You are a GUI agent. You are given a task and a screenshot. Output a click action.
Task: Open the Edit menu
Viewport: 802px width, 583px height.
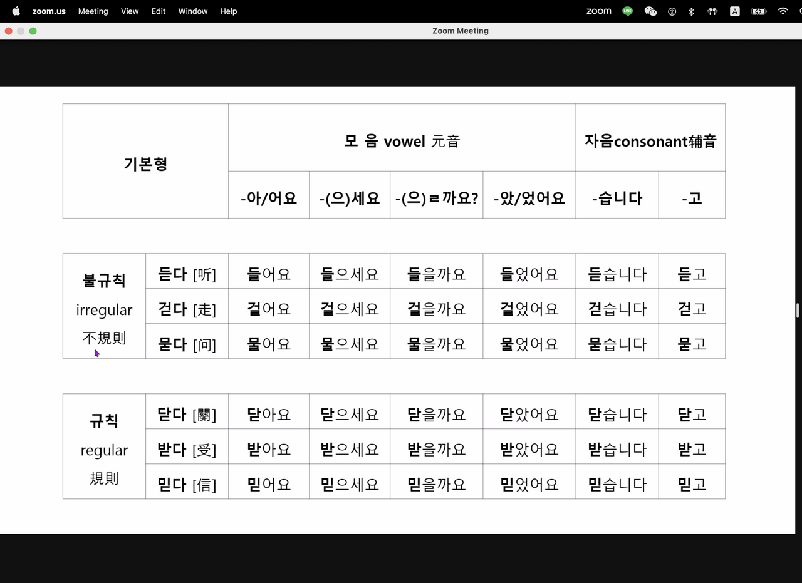159,11
